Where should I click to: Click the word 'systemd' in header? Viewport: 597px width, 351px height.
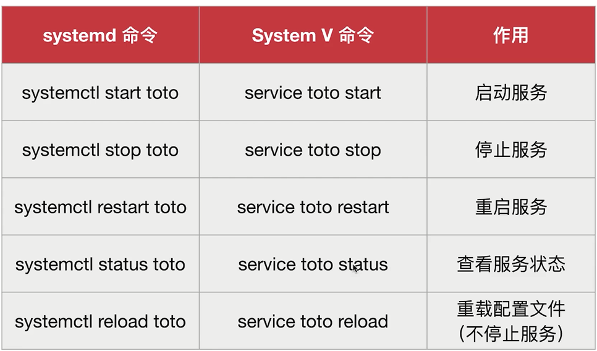(79, 36)
